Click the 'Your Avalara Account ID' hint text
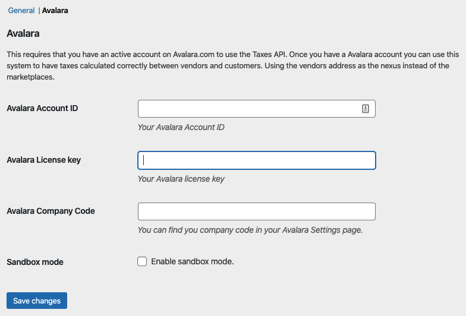Screen dimensions: 466x316 (181, 127)
